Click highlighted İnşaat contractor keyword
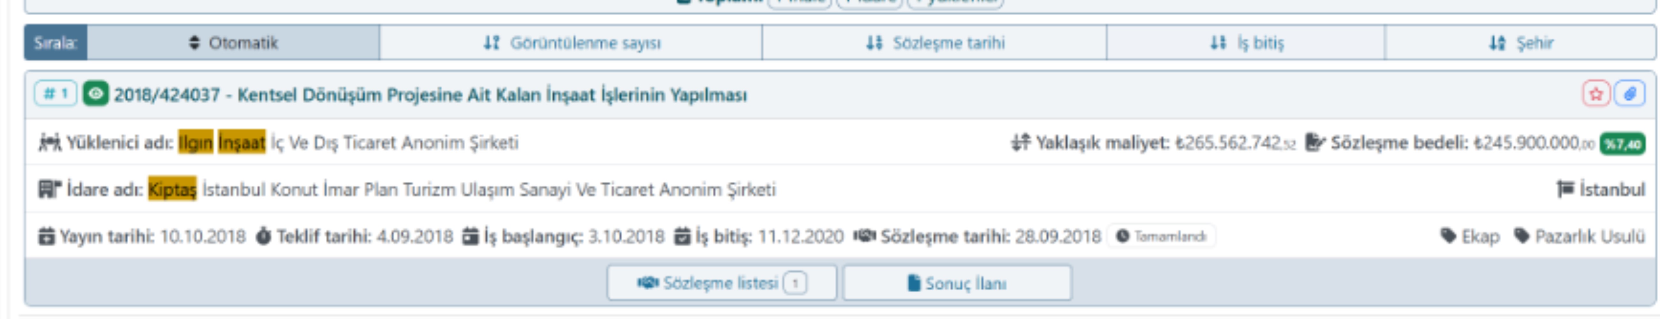 [242, 142]
